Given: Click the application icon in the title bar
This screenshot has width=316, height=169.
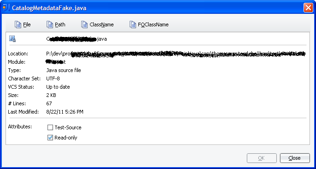Looking at the screenshot, I should (6, 8).
